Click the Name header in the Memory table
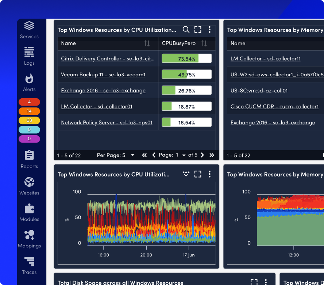The width and height of the screenshot is (324, 285). point(238,43)
